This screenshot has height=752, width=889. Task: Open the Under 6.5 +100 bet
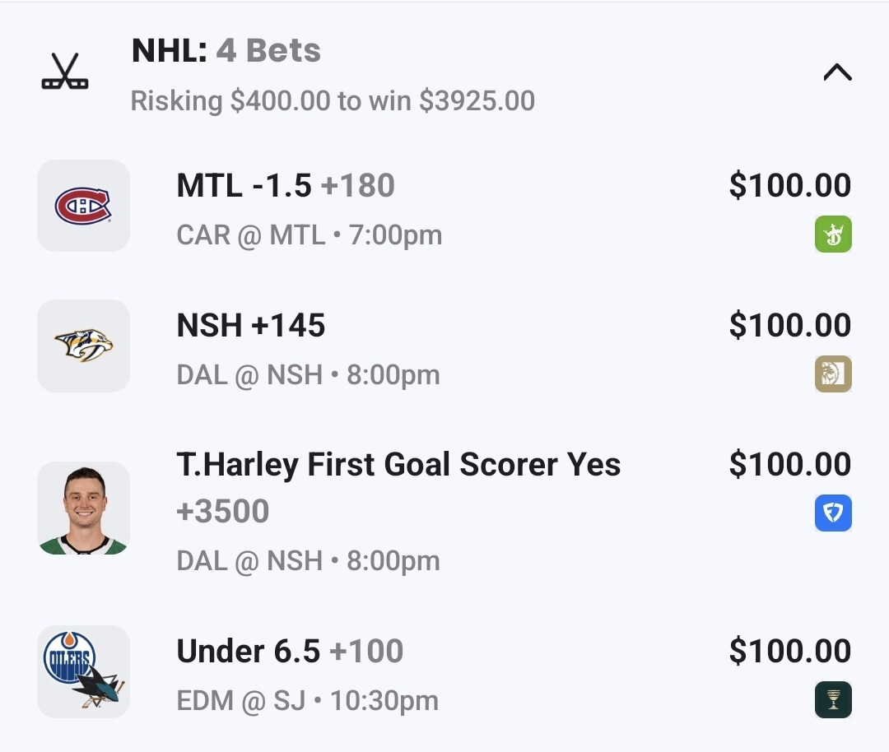tap(290, 652)
